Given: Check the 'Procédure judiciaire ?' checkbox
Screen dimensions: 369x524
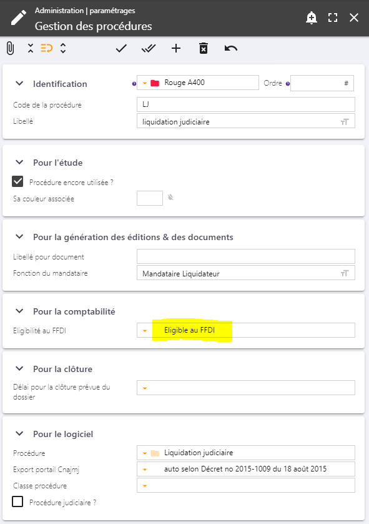Looking at the screenshot, I should (17, 501).
